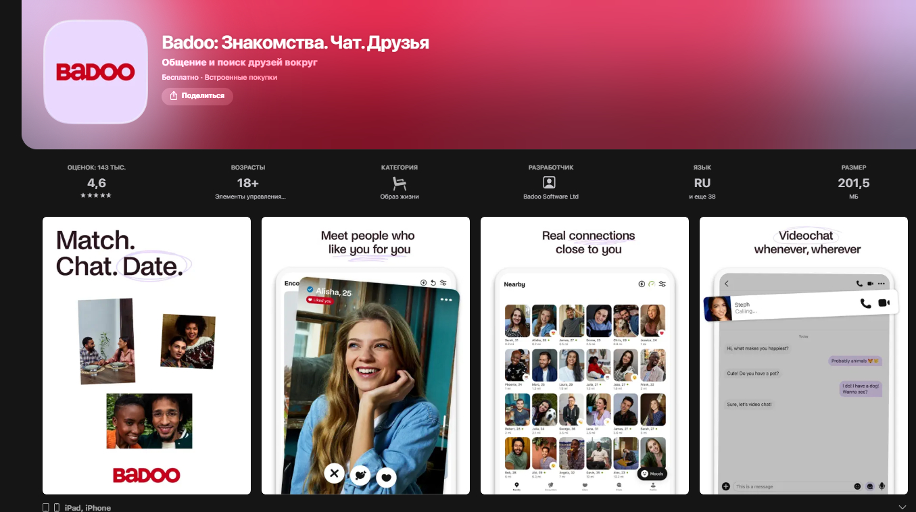
Task: Open the "Match. Chat. Date." screenshot
Action: click(147, 355)
